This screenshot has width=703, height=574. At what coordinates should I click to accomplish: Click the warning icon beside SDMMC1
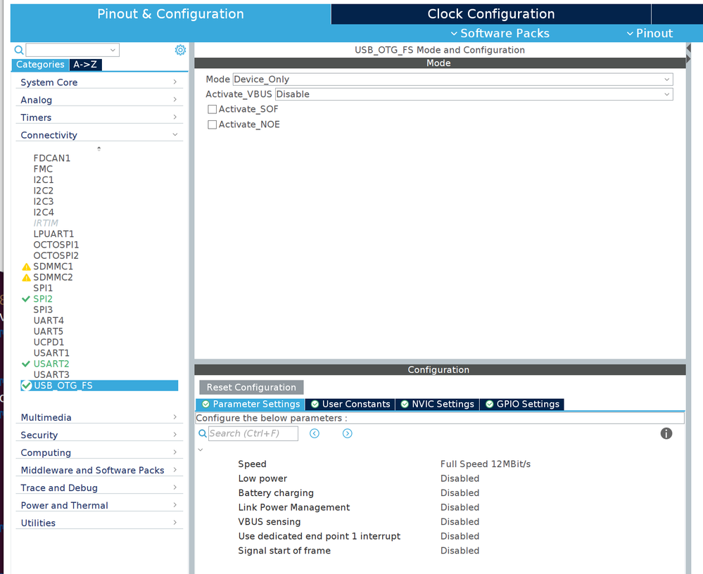click(x=26, y=266)
